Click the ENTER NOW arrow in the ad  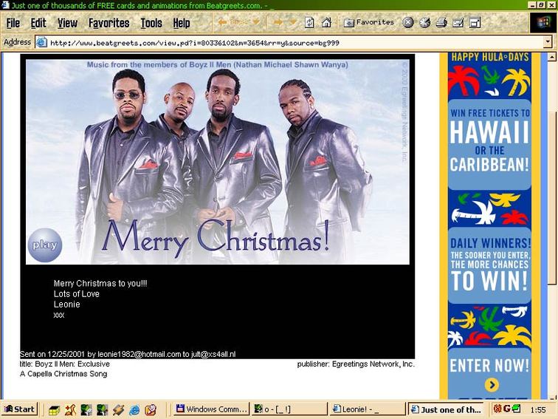pos(492,385)
